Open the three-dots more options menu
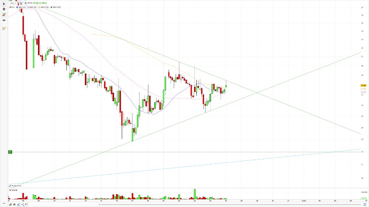 pos(4,203)
